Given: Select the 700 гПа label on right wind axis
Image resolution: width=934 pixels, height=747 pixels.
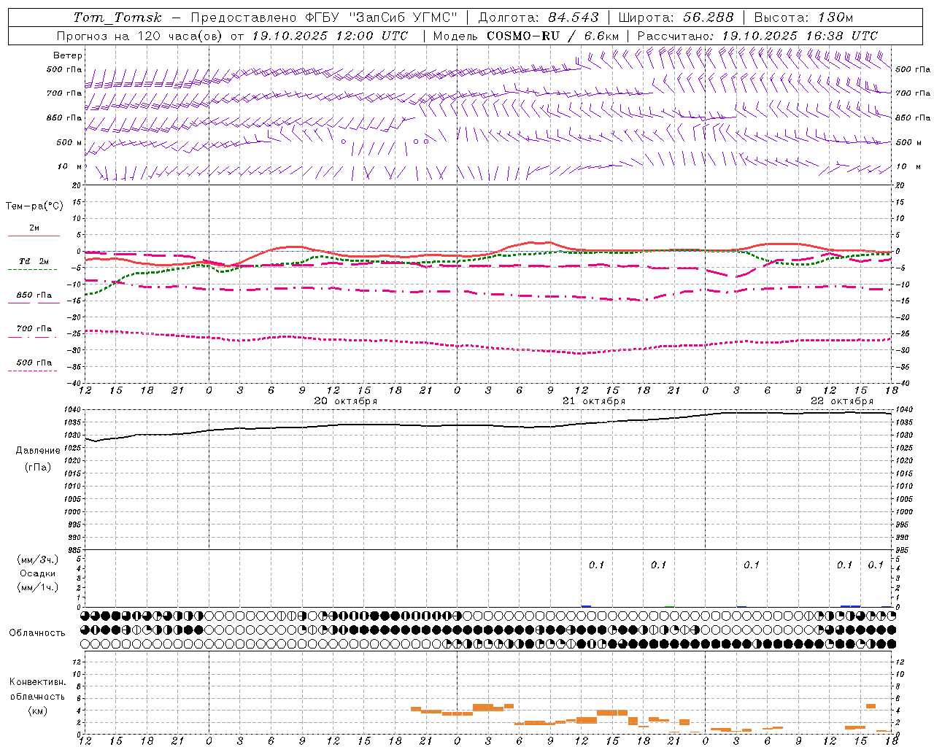Looking at the screenshot, I should pyautogui.click(x=913, y=93).
